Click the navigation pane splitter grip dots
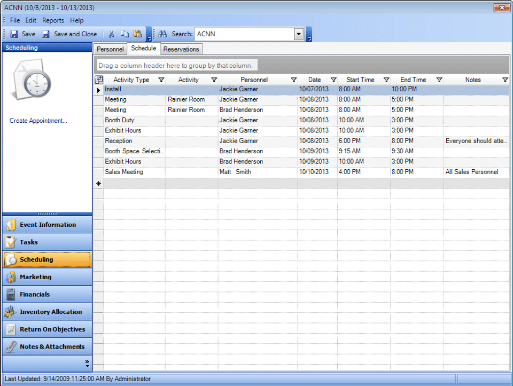This screenshot has width=513, height=386. (47, 214)
